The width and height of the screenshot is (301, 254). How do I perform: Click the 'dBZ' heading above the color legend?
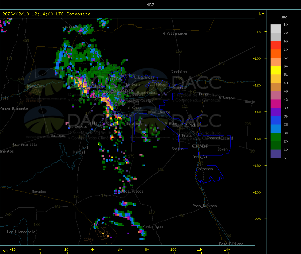pos(284,17)
